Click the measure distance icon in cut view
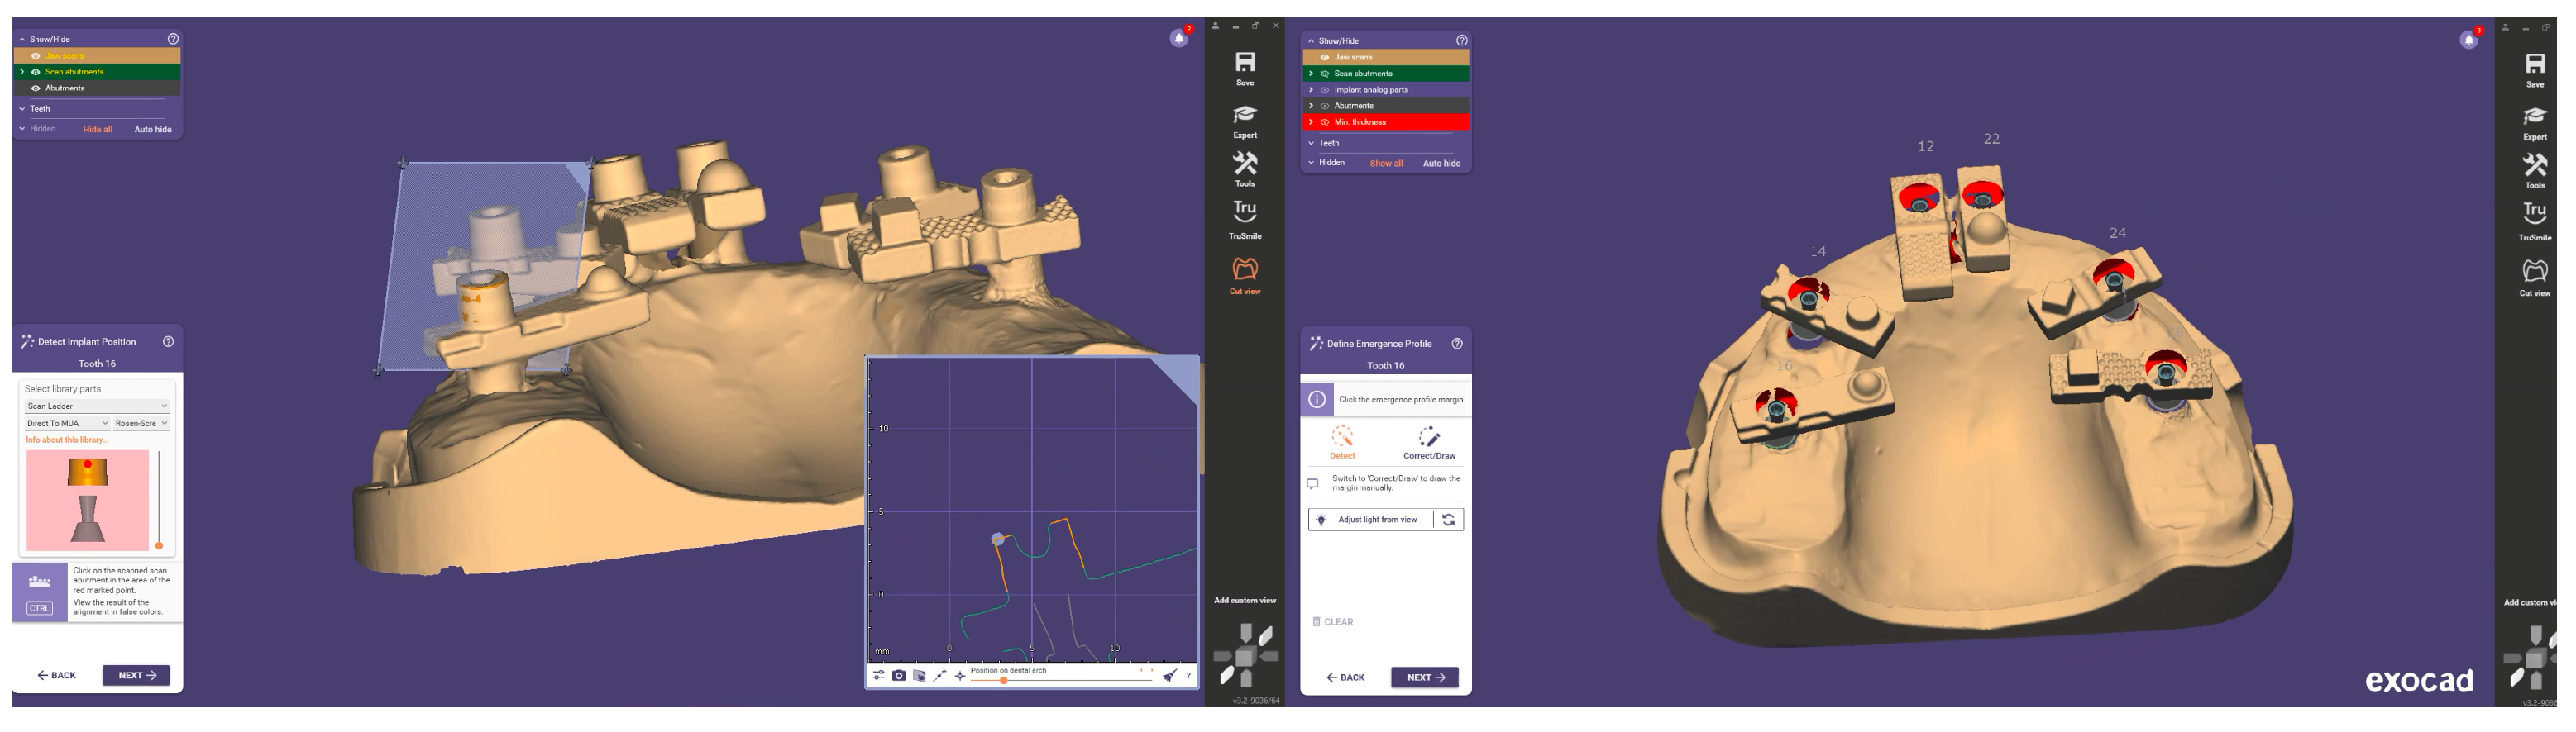 point(939,676)
